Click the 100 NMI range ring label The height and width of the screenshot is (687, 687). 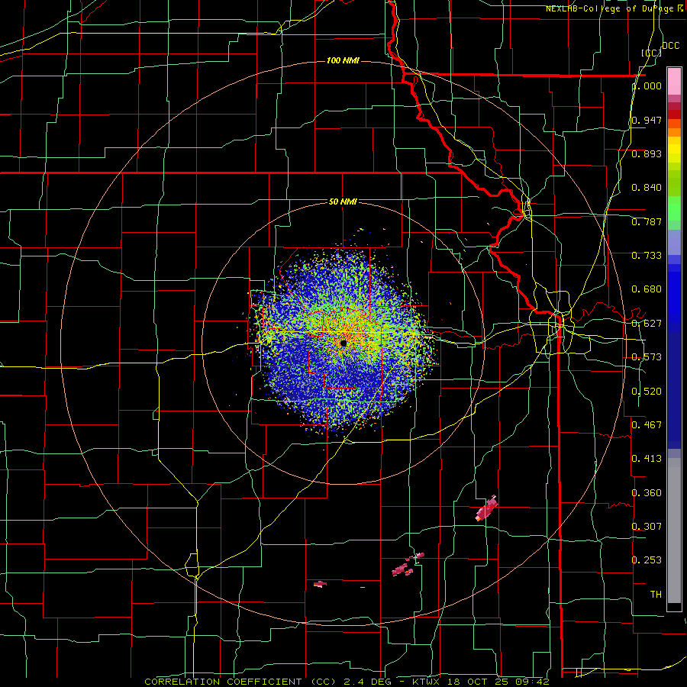coord(343,60)
